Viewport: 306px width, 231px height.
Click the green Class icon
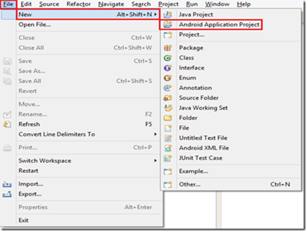168,58
